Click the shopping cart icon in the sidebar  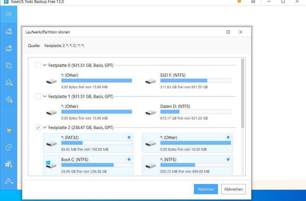pos(8,131)
